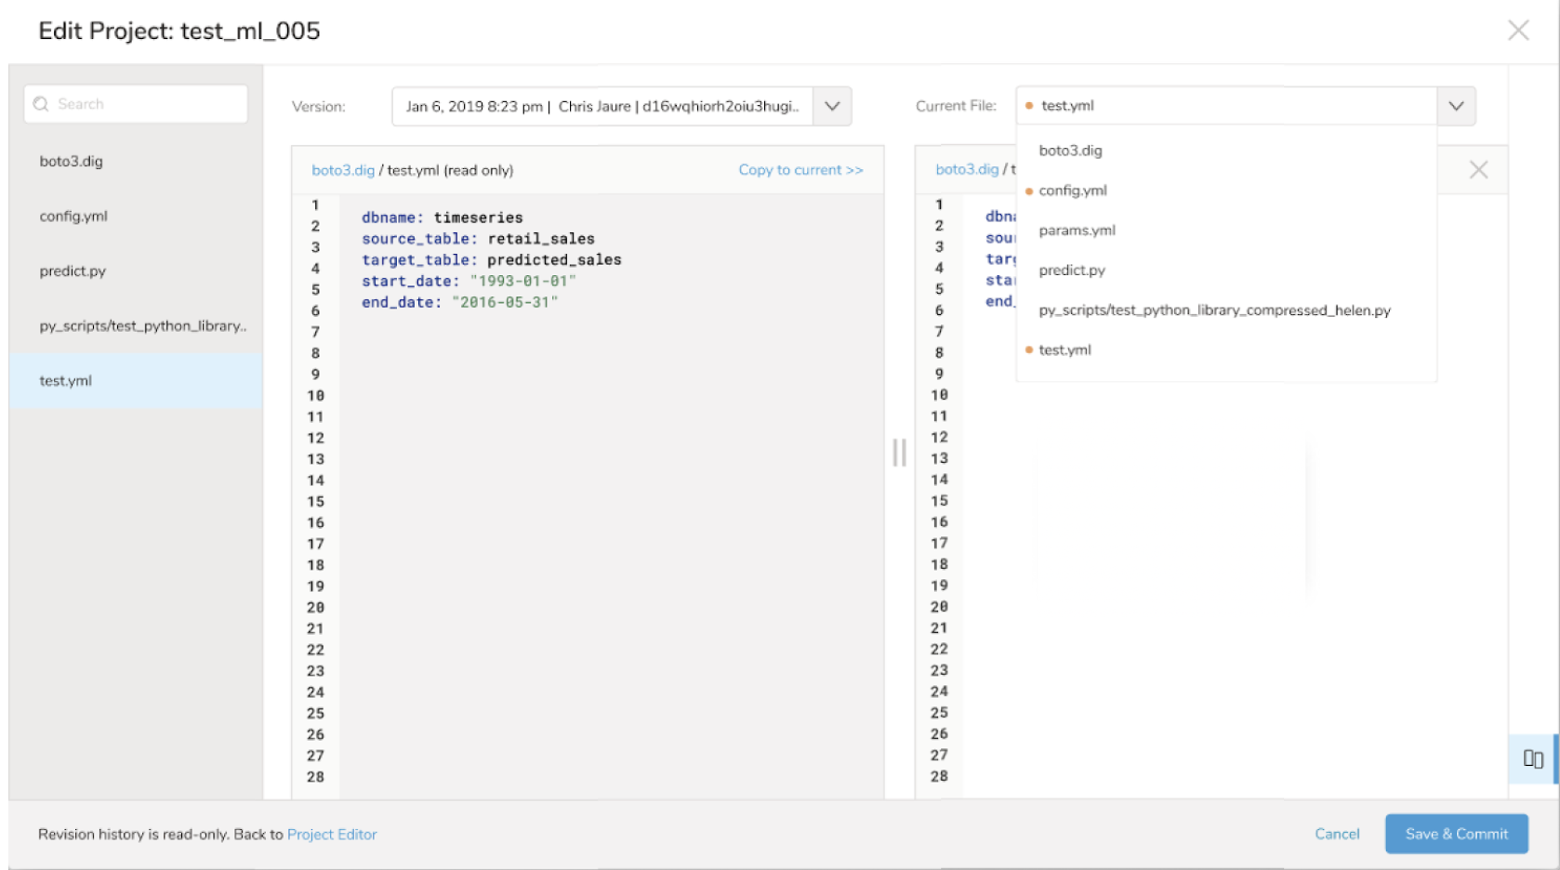Click Copy to current link
1560x870 pixels.
pos(800,170)
